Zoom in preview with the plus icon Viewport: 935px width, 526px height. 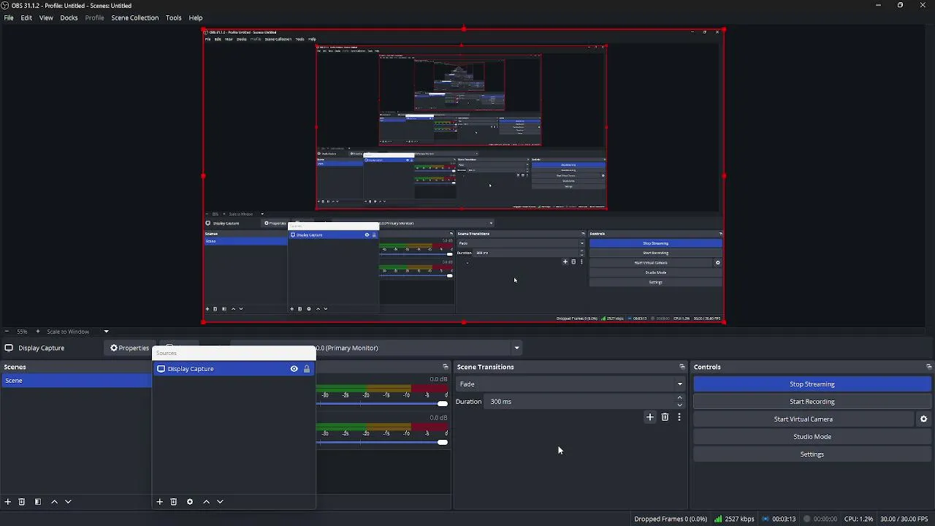click(38, 332)
